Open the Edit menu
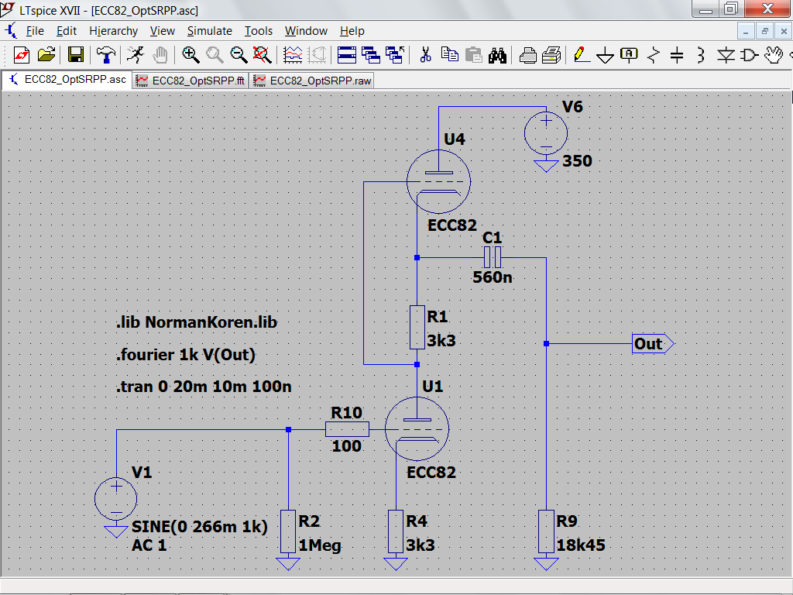 [67, 31]
